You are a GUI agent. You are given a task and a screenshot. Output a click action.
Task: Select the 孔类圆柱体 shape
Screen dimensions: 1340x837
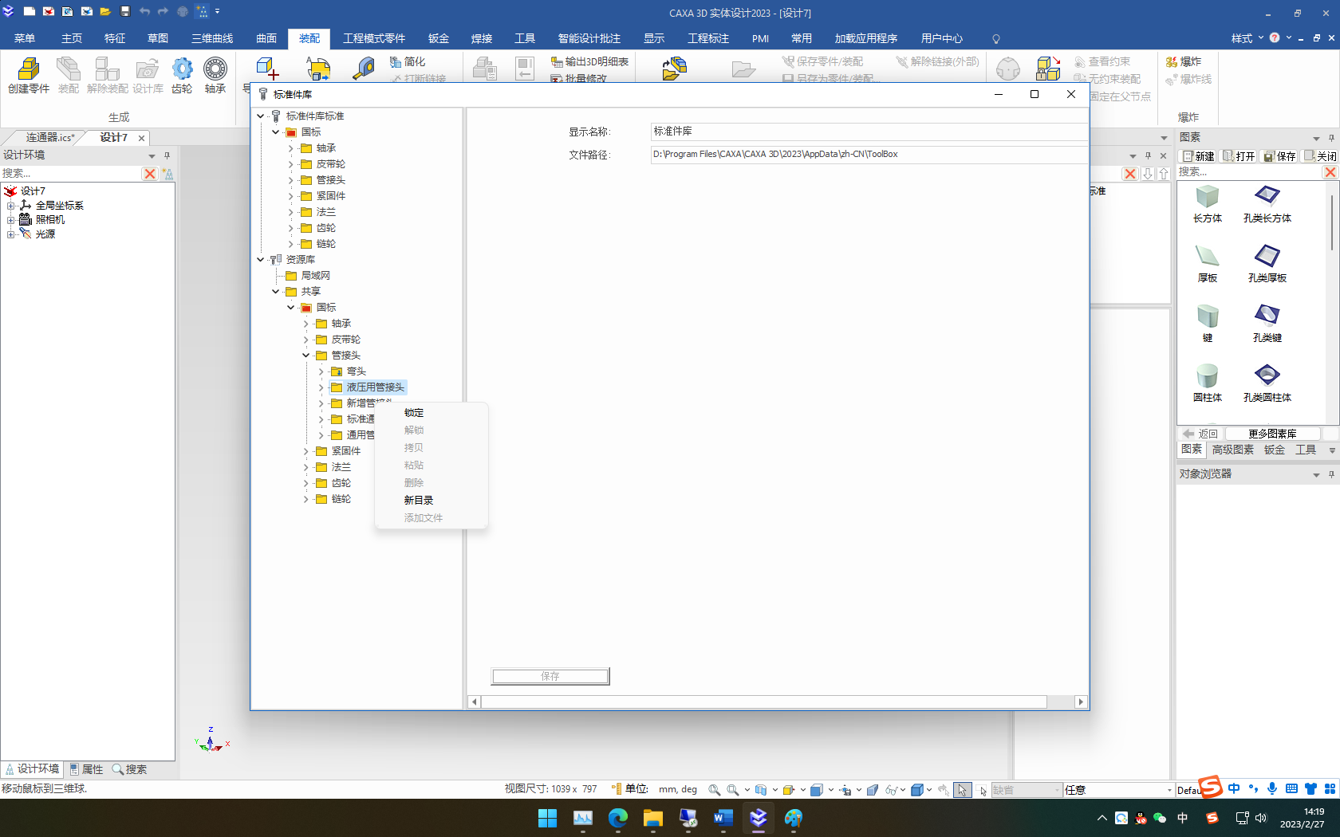[1267, 383]
